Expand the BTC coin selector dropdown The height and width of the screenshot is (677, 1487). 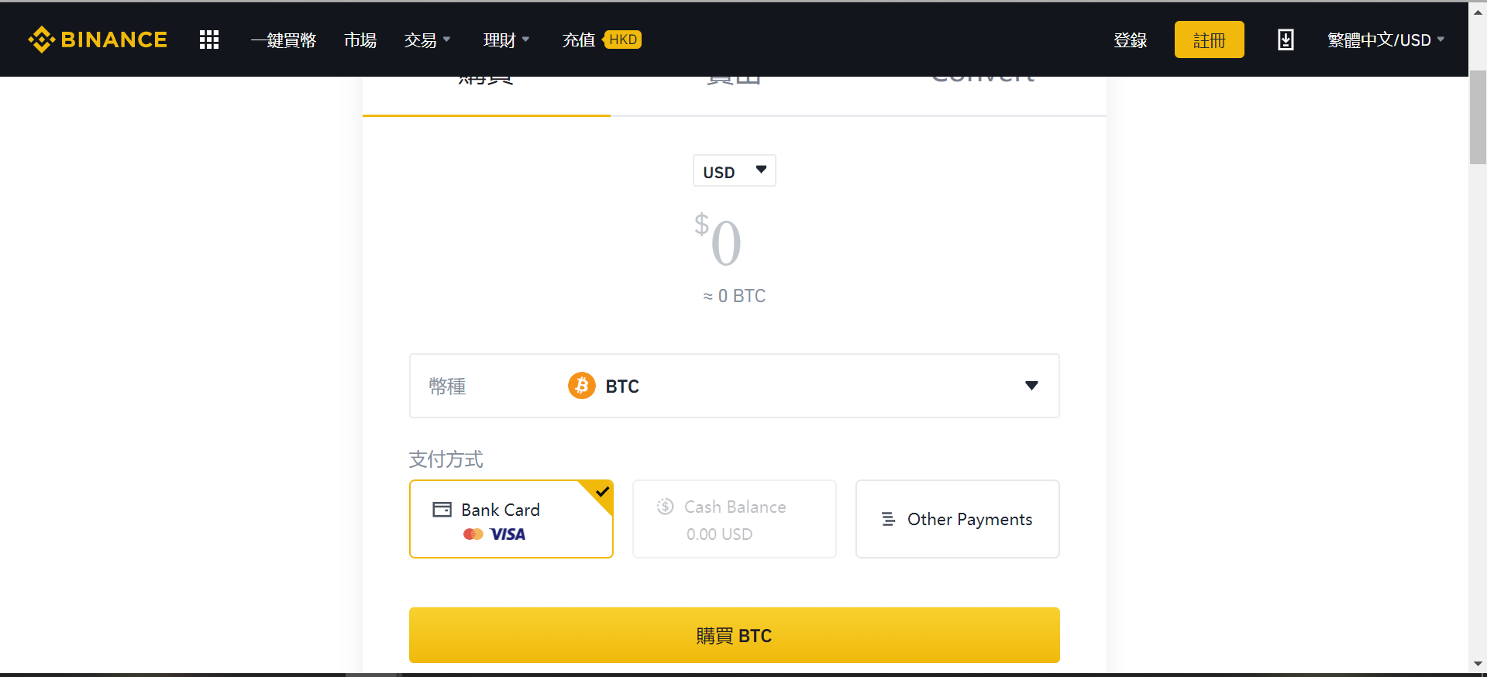click(x=1031, y=386)
